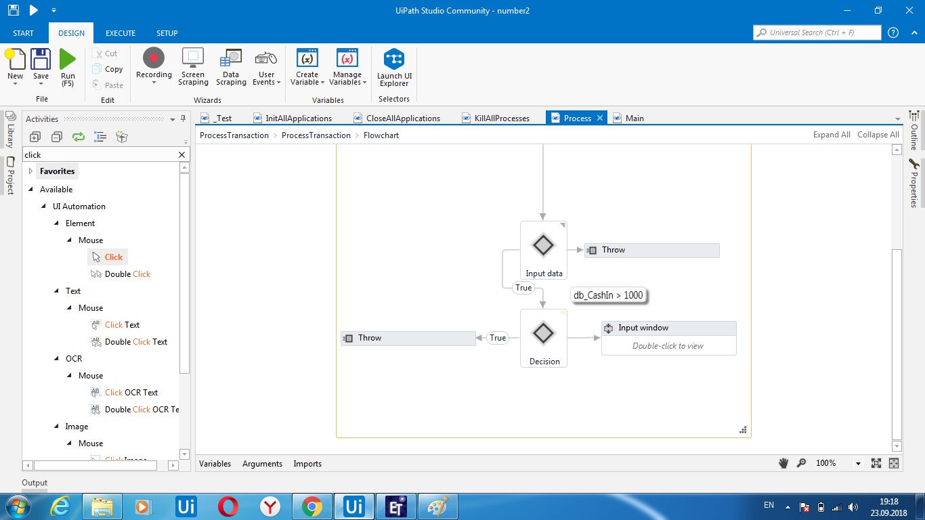Click the db_CashIn > 1000 annotation

click(608, 295)
